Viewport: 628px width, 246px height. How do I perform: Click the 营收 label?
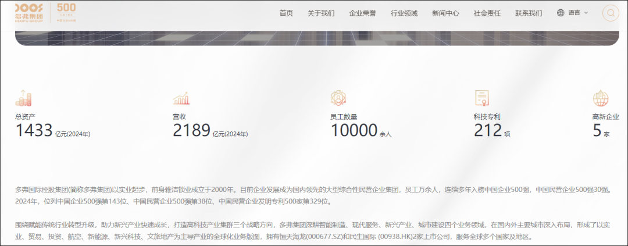click(180, 116)
